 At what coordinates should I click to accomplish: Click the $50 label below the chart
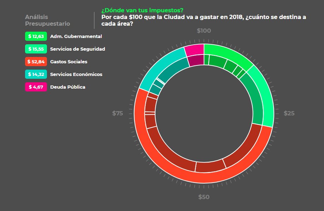point(204,197)
